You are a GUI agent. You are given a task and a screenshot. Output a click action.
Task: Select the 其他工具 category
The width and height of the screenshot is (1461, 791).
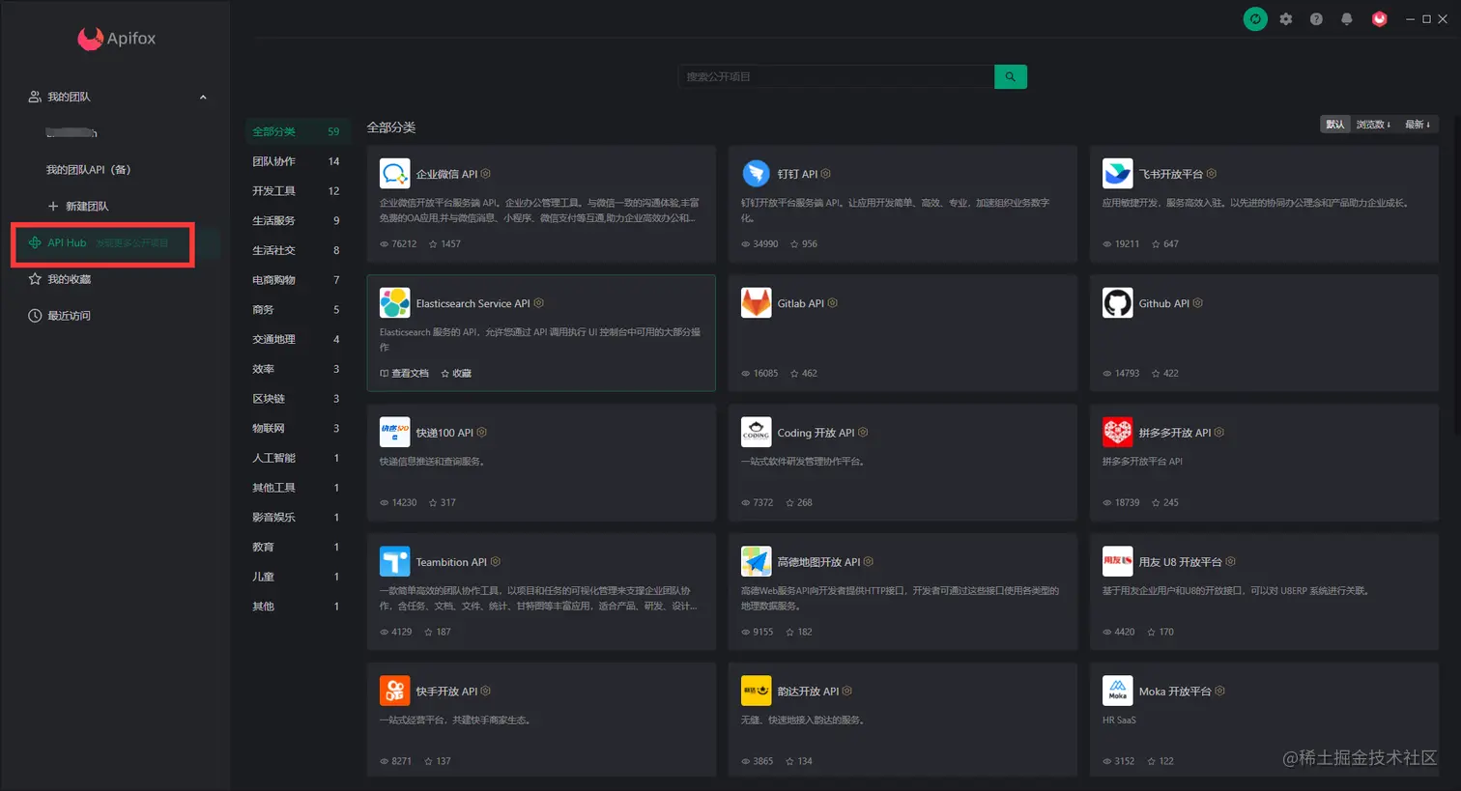pyautogui.click(x=296, y=488)
